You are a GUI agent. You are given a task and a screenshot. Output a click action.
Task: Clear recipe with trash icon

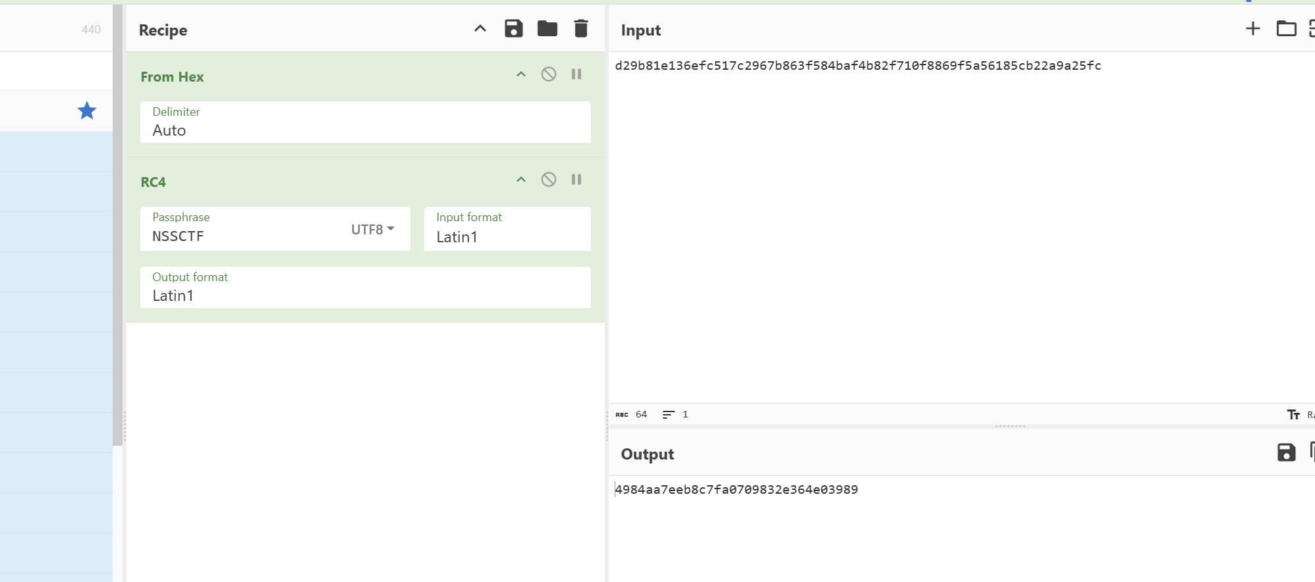pos(580,29)
